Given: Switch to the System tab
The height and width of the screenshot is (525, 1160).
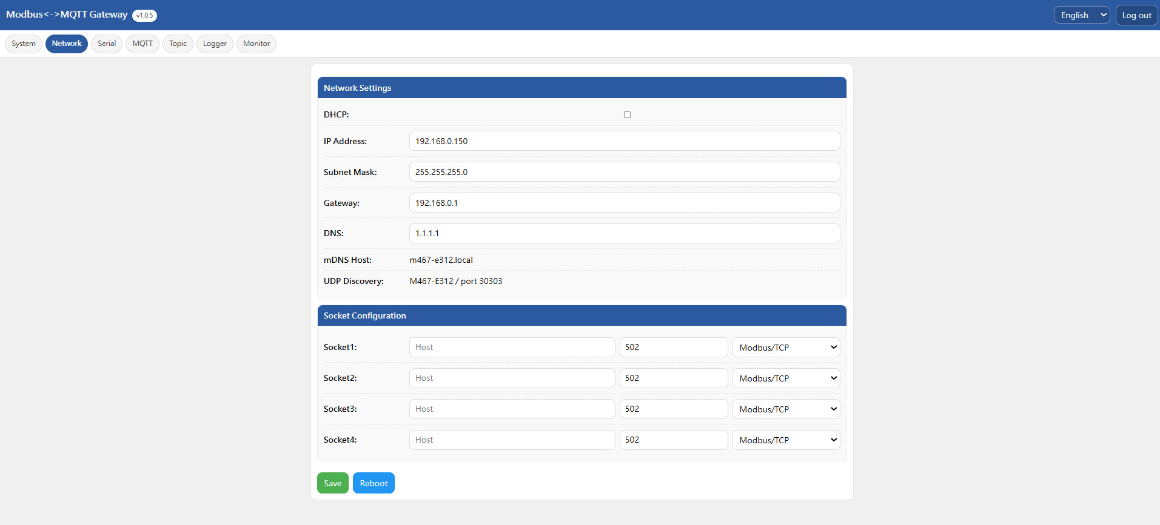Looking at the screenshot, I should click(x=24, y=44).
